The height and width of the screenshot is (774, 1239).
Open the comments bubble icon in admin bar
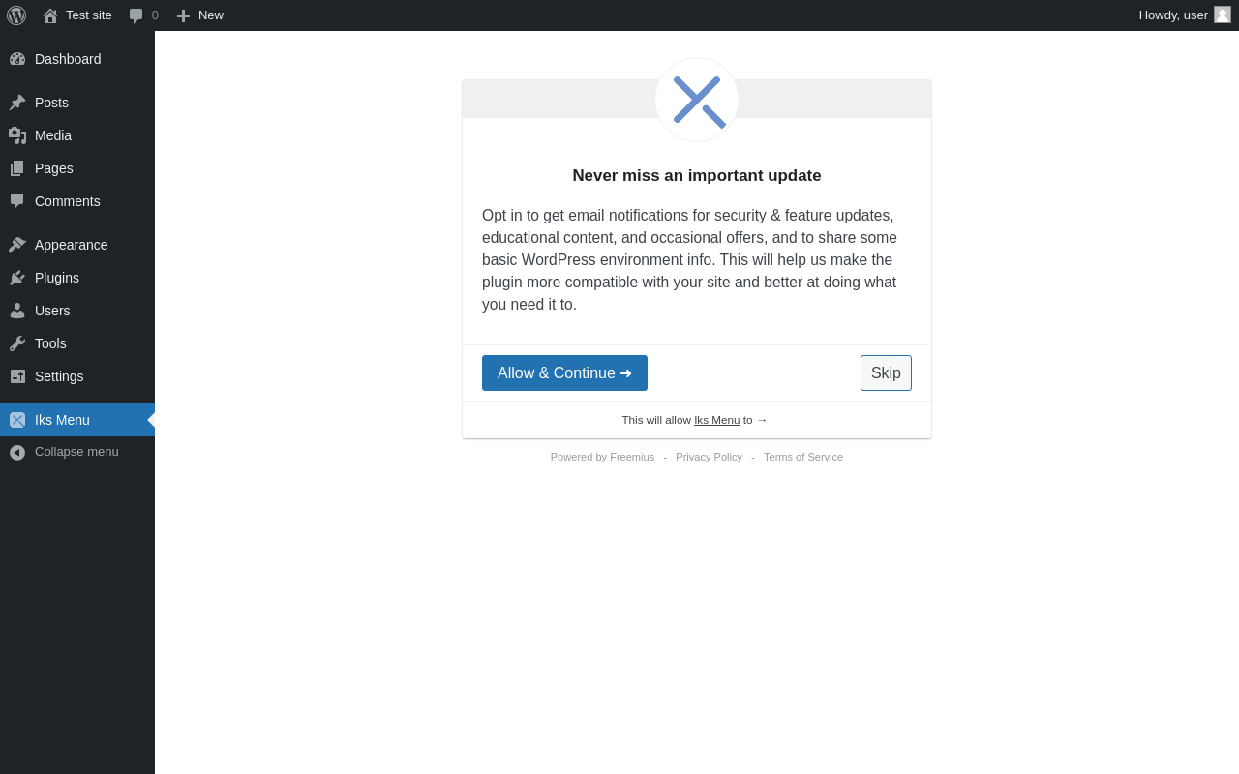tap(136, 15)
